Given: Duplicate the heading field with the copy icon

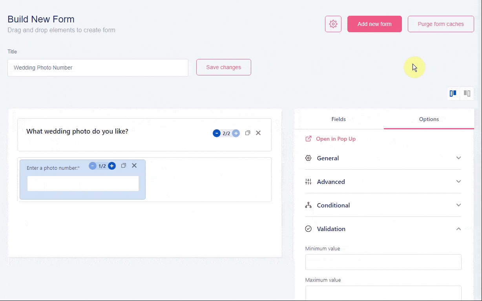Looking at the screenshot, I should [248, 133].
